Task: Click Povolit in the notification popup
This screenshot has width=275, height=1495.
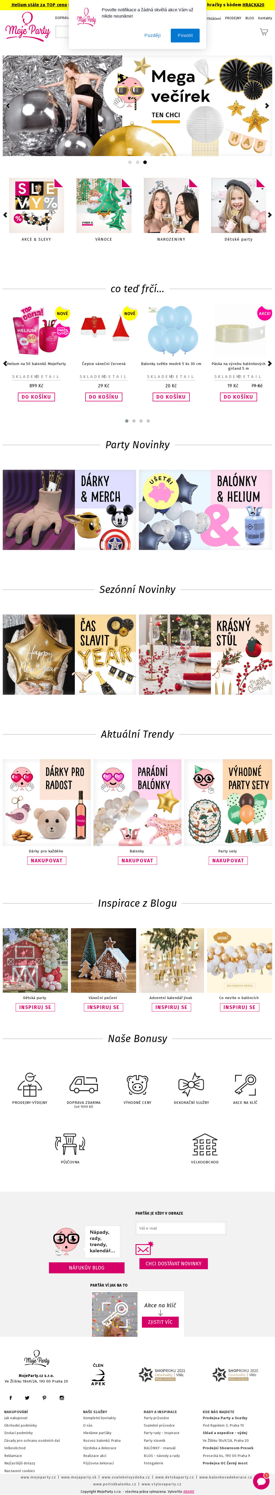Action: (185, 35)
